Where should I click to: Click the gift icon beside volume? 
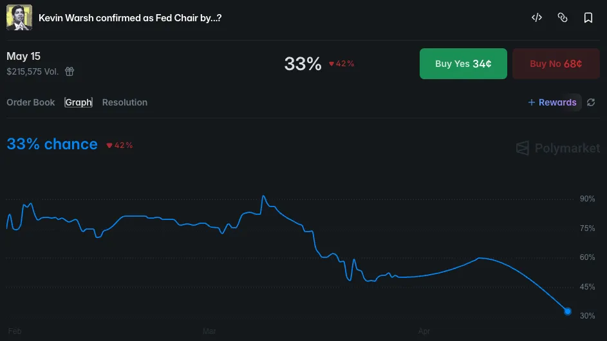[70, 71]
